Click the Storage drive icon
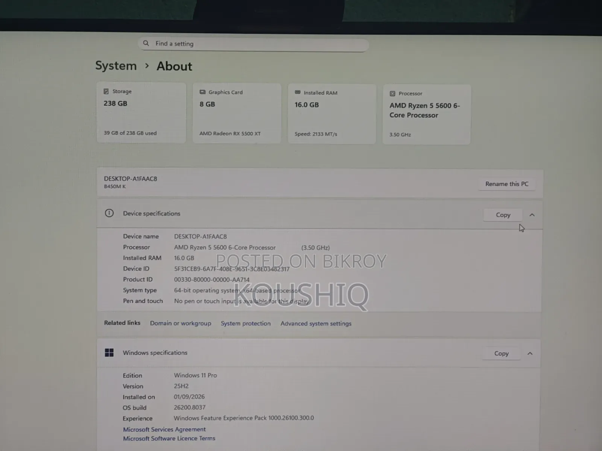Screen dimensions: 602x451 (x=106, y=91)
